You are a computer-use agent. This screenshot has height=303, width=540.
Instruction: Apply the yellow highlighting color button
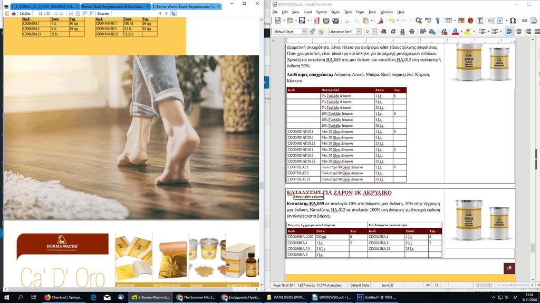point(468,32)
